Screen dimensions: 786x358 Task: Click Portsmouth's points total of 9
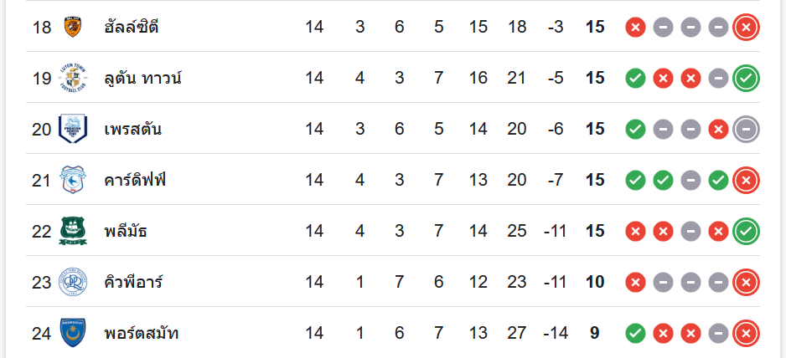tap(594, 333)
